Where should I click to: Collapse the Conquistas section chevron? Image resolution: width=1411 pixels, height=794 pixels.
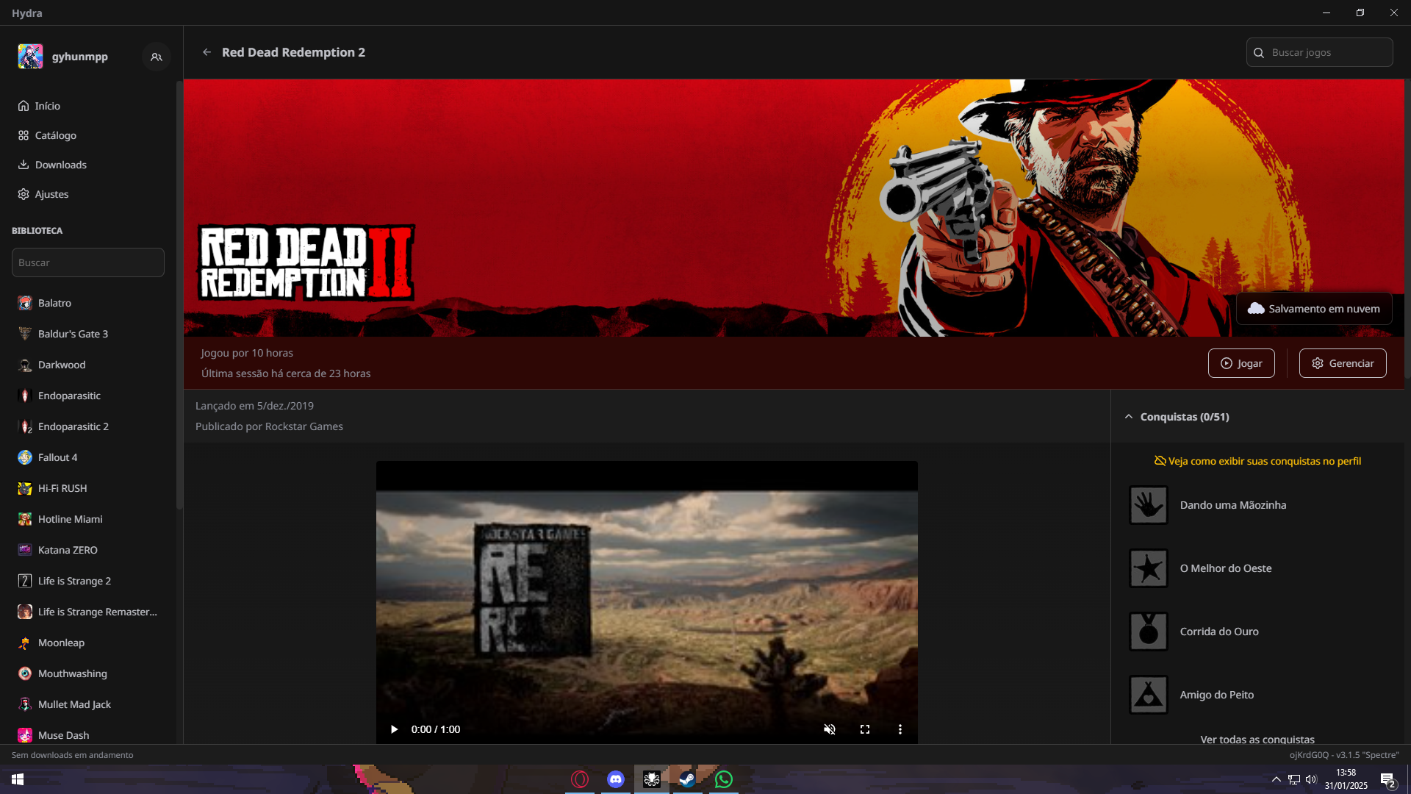pyautogui.click(x=1129, y=417)
